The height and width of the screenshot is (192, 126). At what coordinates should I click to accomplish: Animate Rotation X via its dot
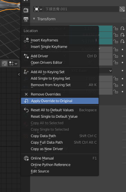point(123,49)
